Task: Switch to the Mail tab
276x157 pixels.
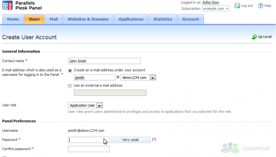Action: pos(53,19)
